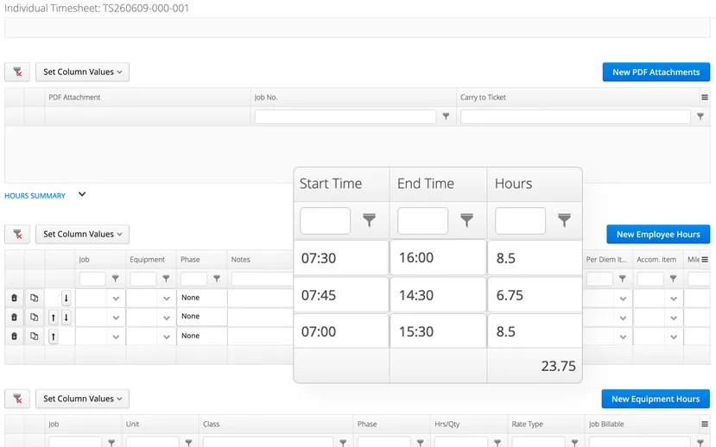Click the Job Billable column header
716x447 pixels.
642,425
